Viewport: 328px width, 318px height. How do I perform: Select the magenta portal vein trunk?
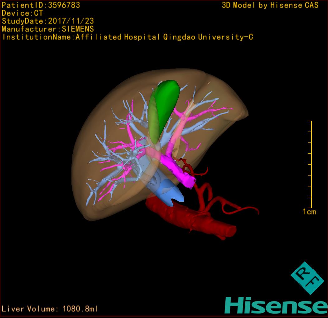(177, 171)
